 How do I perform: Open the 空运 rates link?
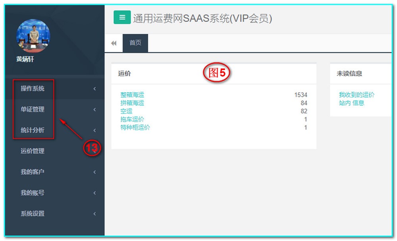126,111
